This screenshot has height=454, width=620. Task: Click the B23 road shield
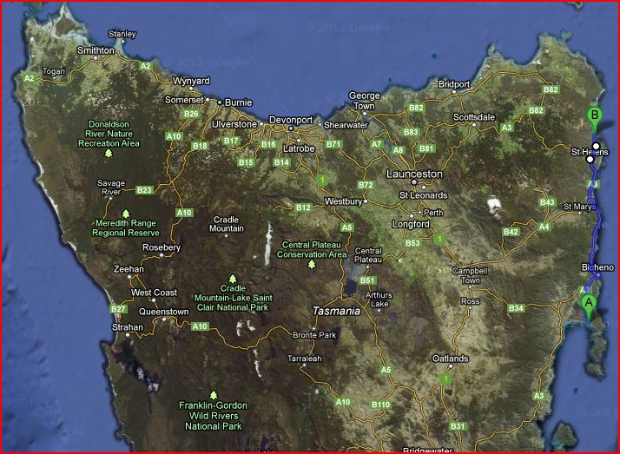pos(144,190)
